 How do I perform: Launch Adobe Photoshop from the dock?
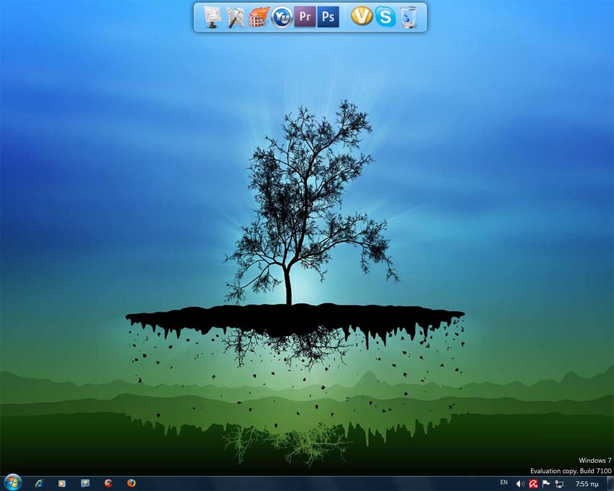[x=328, y=17]
